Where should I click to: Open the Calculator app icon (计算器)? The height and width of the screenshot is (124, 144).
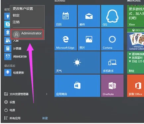pos(8,48)
